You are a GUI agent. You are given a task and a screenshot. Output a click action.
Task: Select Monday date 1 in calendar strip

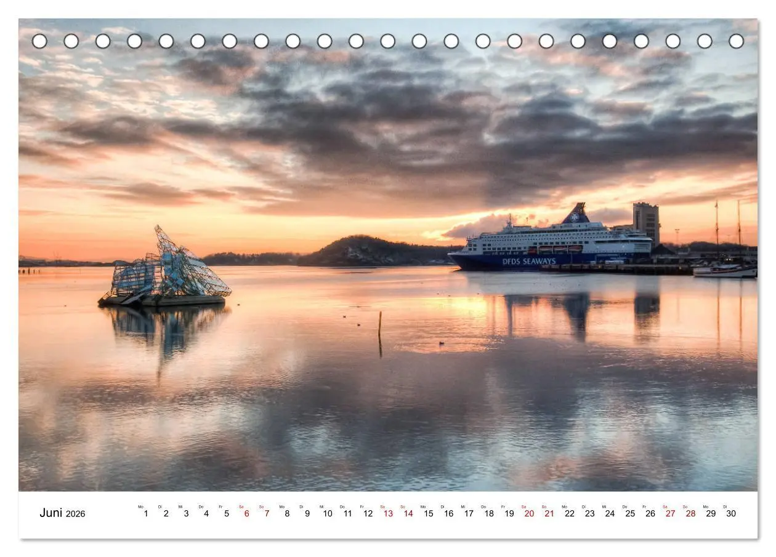(146, 513)
